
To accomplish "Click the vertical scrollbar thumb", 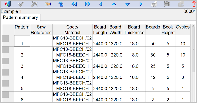I will (x=194, y=49).
